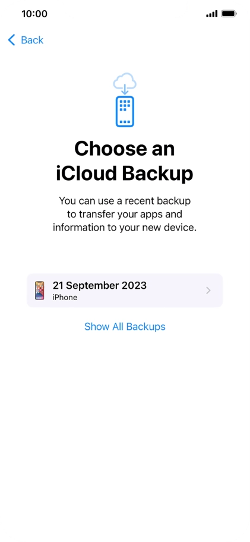Image resolution: width=250 pixels, height=542 pixels.
Task: Click the dots row at the phone illustration's bottom
Action: tap(125, 122)
